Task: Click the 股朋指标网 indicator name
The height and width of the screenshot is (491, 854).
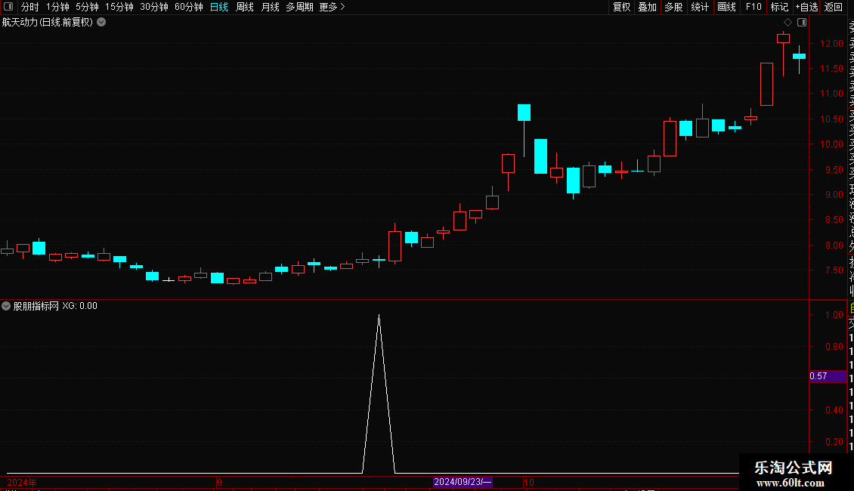Action: (36, 306)
